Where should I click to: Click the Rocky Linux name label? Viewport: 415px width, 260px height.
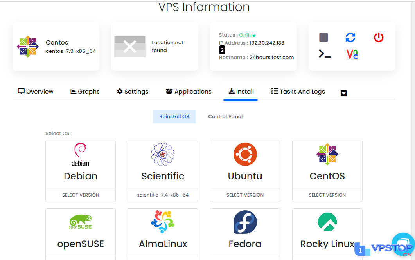point(327,244)
